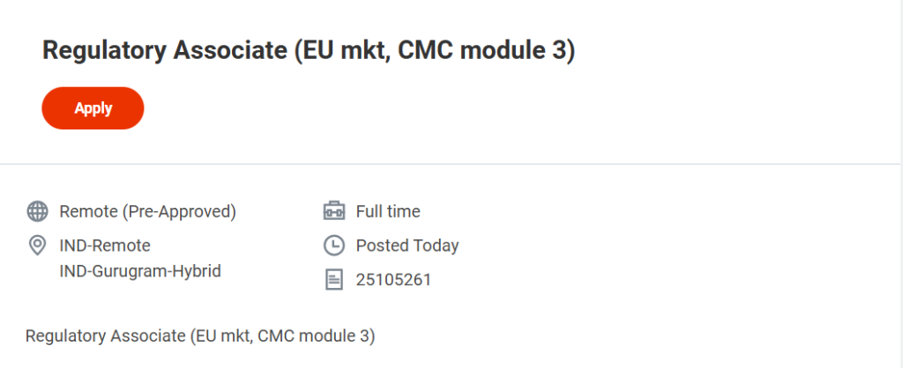Click the horizontal divider below the Apply button
The width and height of the screenshot is (903, 368).
(451, 164)
